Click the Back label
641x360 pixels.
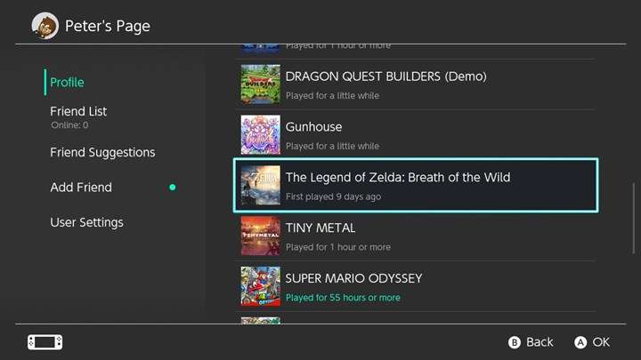coord(540,342)
